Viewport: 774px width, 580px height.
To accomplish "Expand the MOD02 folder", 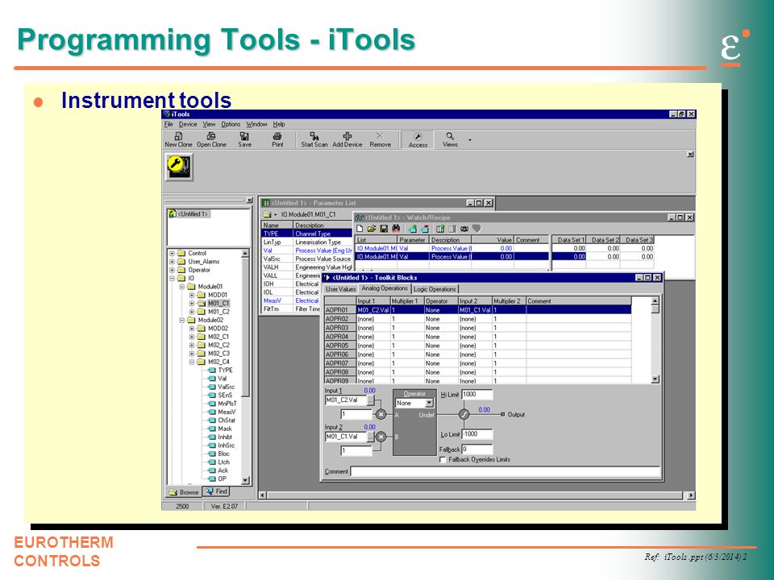I will click(192, 329).
